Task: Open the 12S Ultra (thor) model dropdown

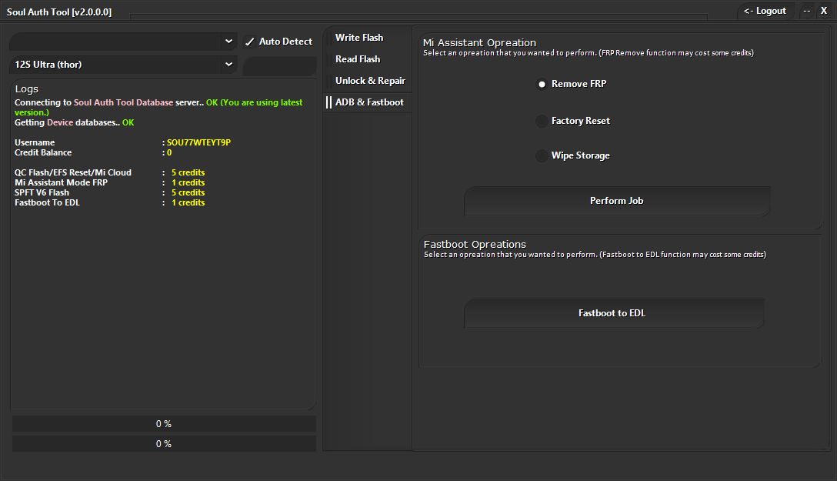Action: point(124,65)
